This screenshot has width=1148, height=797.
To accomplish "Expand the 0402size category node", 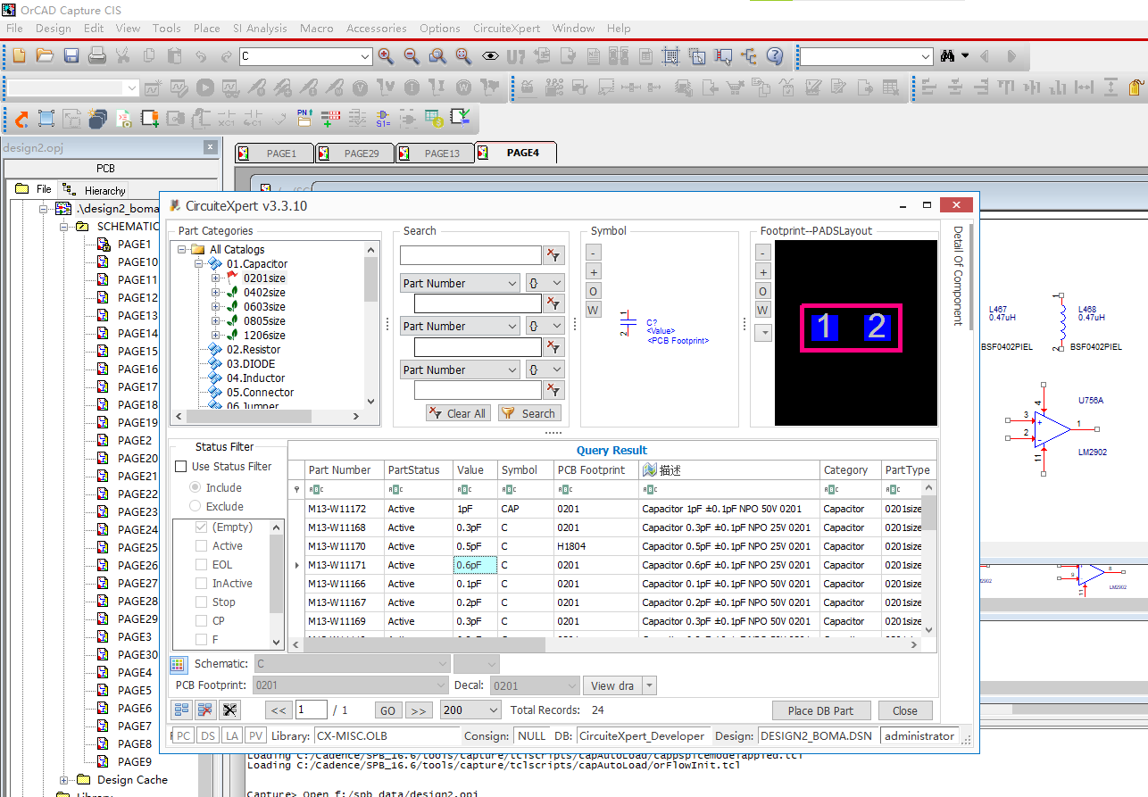I will [216, 293].
